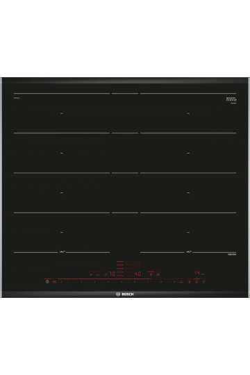Screen dimensions: 250x375
Task: Tap the frying sensor symbol left of 7.0
Action: click(x=106, y=274)
